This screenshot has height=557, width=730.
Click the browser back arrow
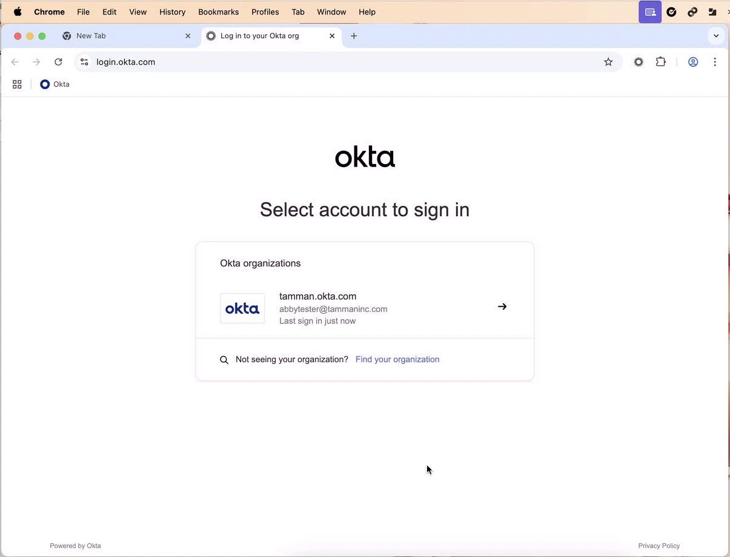tap(15, 62)
